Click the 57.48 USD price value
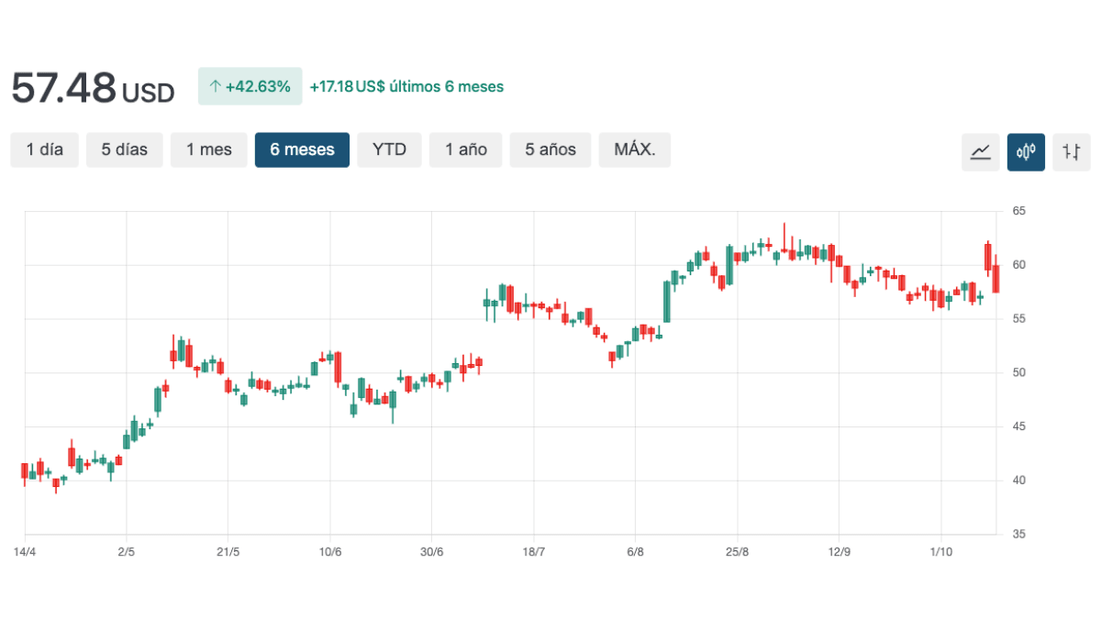The height and width of the screenshot is (619, 1101). pos(92,88)
